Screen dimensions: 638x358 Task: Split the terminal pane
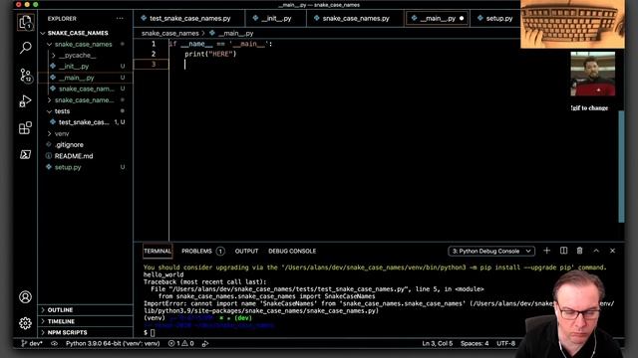(x=563, y=251)
